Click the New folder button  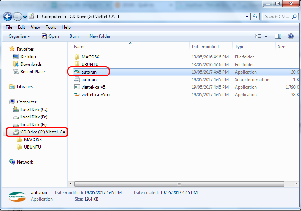click(100, 36)
